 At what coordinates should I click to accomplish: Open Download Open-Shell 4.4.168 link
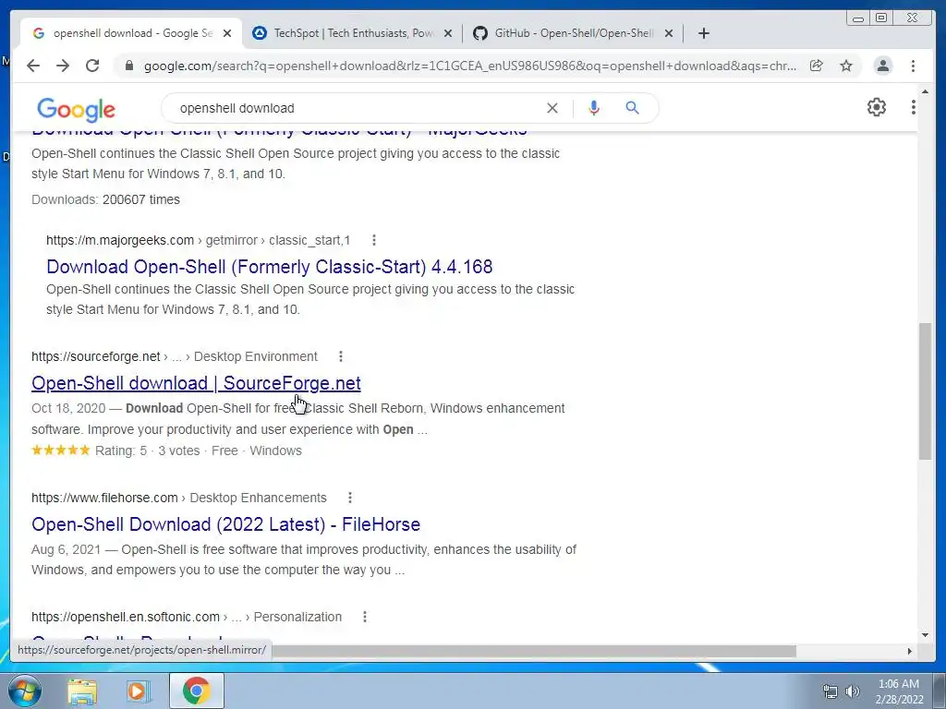click(x=269, y=267)
